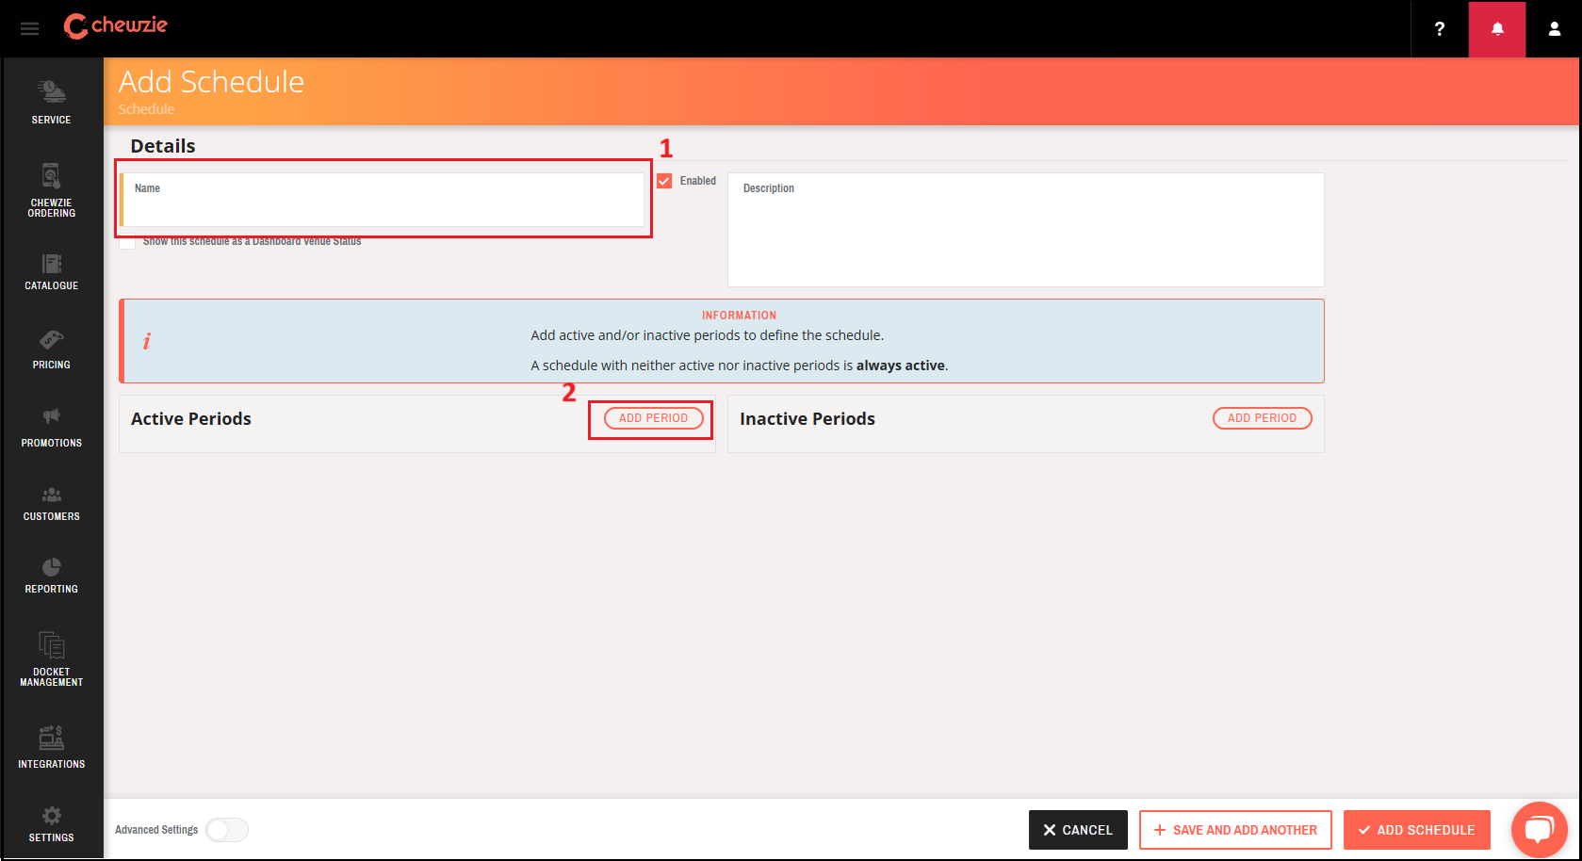Disable the Enabled checkbox
Viewport: 1582px width, 861px height.
[666, 180]
